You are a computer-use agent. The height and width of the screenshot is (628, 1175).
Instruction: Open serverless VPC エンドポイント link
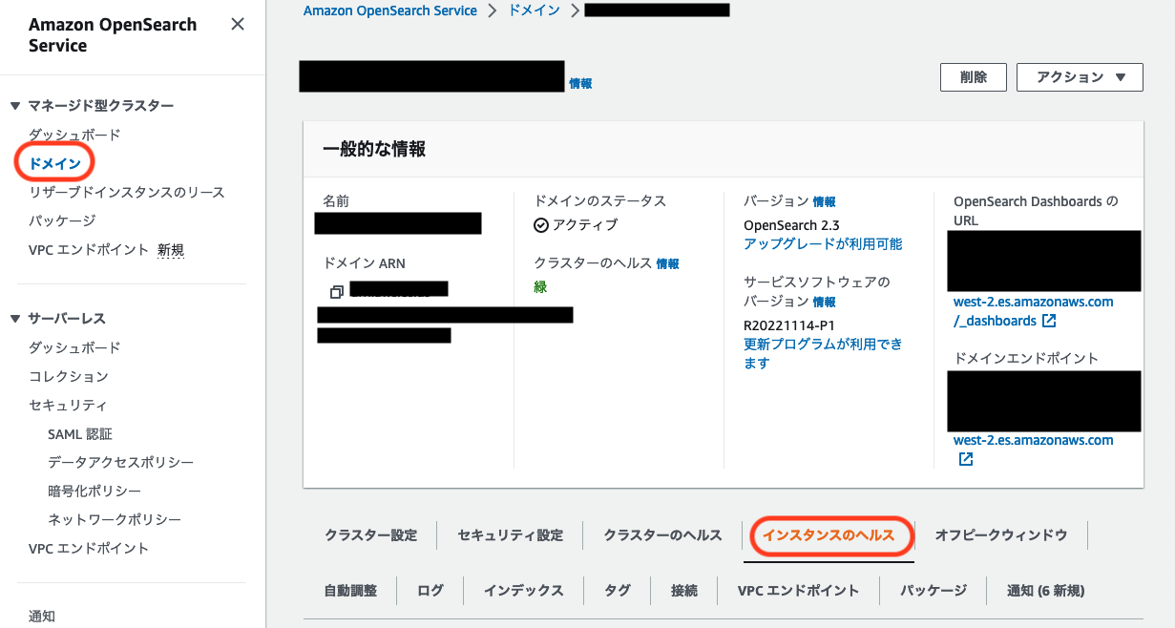pos(89,548)
